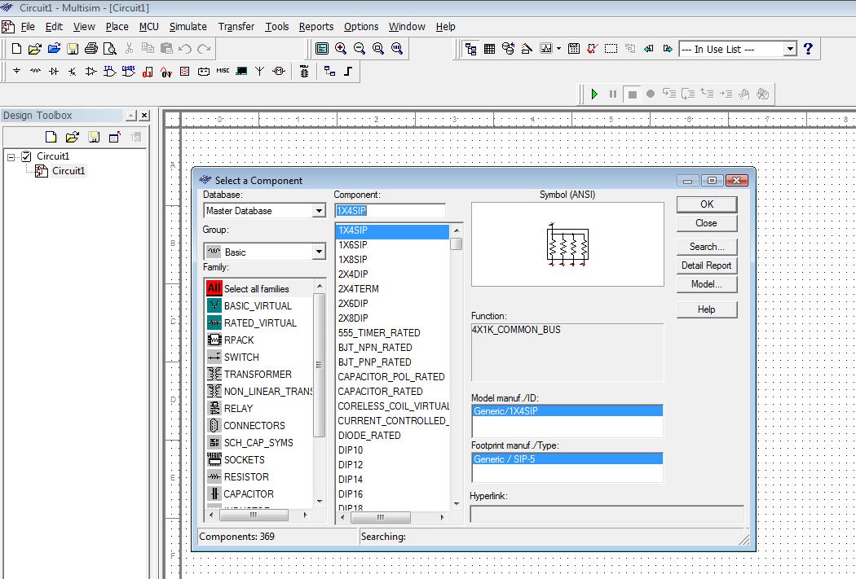This screenshot has width=856, height=579.
Task: Select the Place TTL component icon
Action: point(110,72)
